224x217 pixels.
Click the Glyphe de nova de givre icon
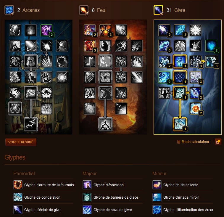(87, 210)
